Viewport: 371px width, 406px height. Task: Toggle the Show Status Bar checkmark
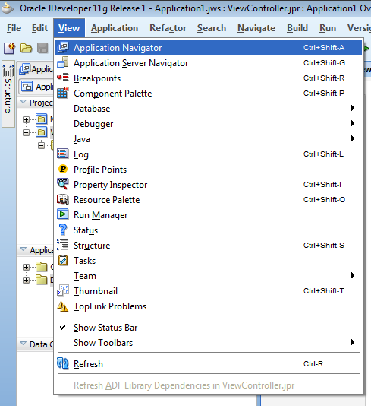pyautogui.click(x=62, y=327)
